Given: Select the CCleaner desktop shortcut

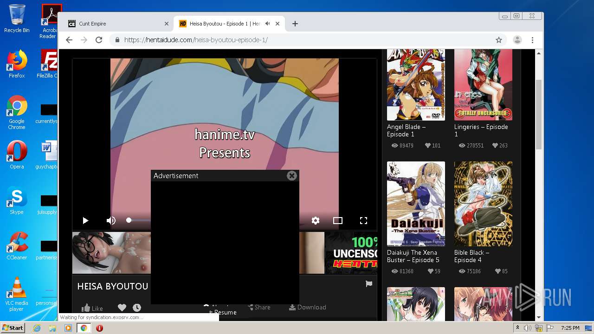Looking at the screenshot, I should coord(17,245).
